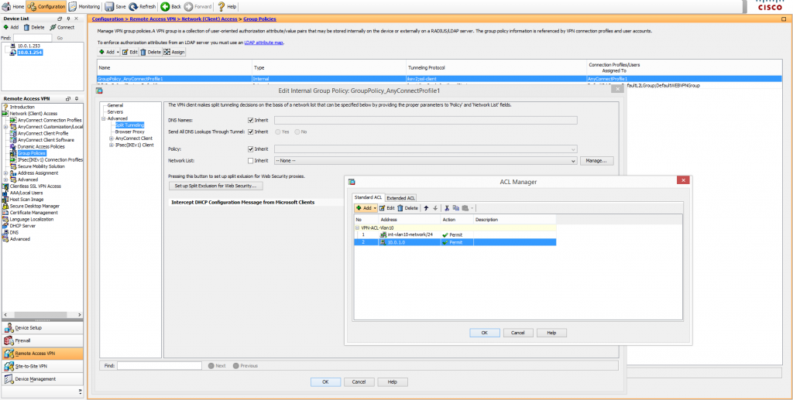
Task: Open Certificate Management in navigation tree
Action: coord(34,213)
